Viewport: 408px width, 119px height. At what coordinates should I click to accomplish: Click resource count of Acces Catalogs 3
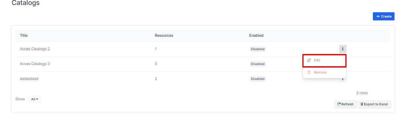[156, 64]
